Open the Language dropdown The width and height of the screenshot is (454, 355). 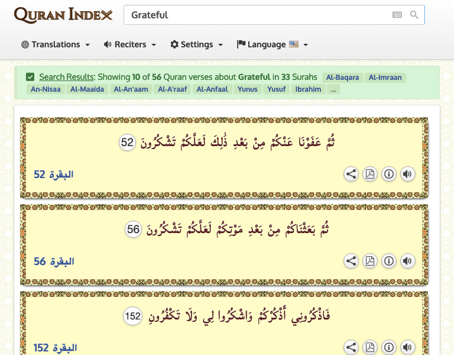[273, 44]
